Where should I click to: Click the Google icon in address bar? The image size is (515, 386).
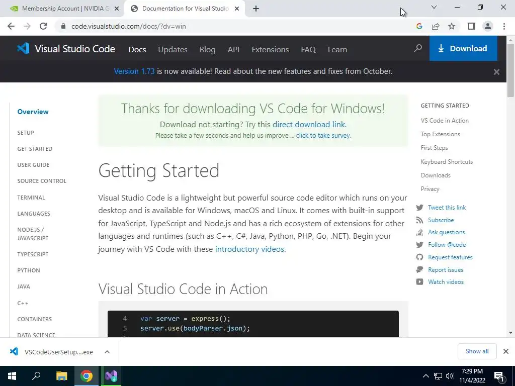[x=419, y=26]
